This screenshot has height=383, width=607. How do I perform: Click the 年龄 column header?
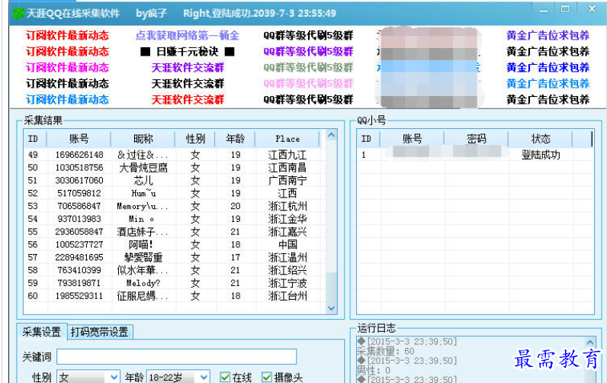236,139
